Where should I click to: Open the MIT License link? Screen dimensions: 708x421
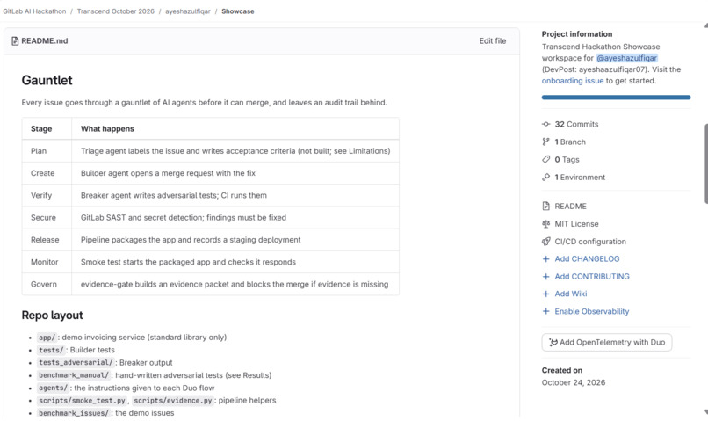coord(576,224)
